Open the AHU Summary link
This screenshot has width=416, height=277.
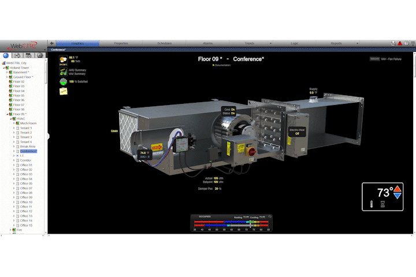tap(77, 70)
